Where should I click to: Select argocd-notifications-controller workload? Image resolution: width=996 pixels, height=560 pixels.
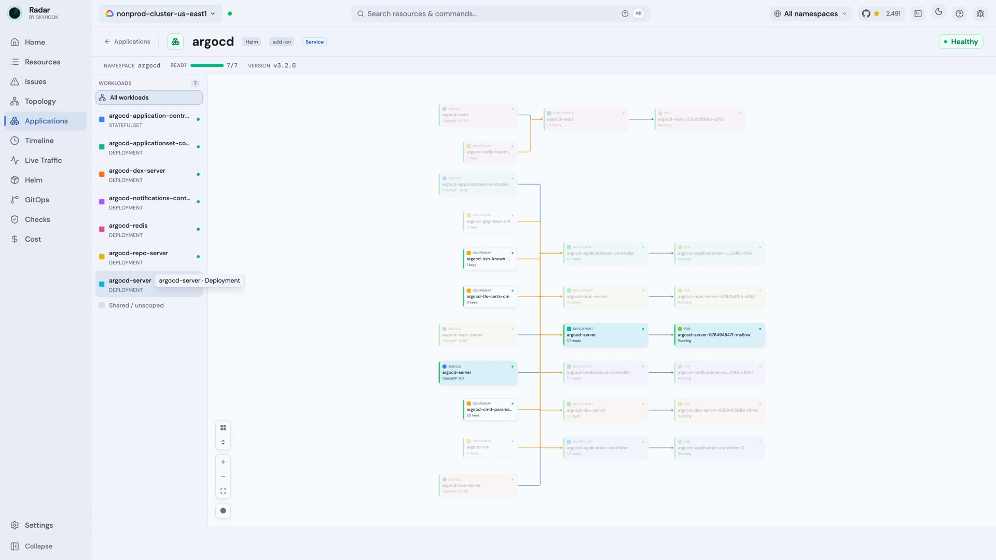[x=149, y=202]
